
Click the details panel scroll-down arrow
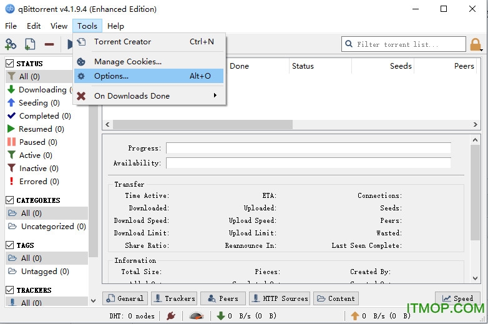(x=475, y=278)
